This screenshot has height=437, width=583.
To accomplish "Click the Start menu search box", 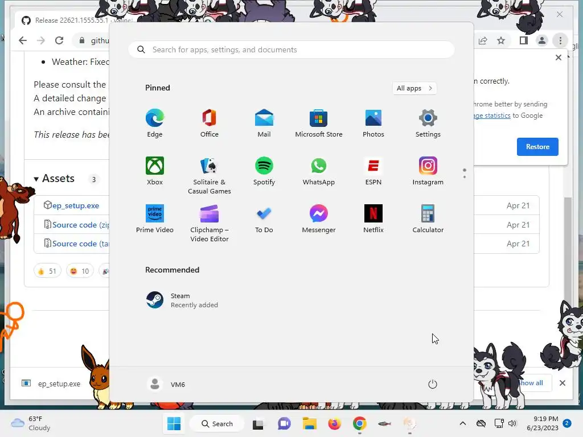I will (291, 50).
